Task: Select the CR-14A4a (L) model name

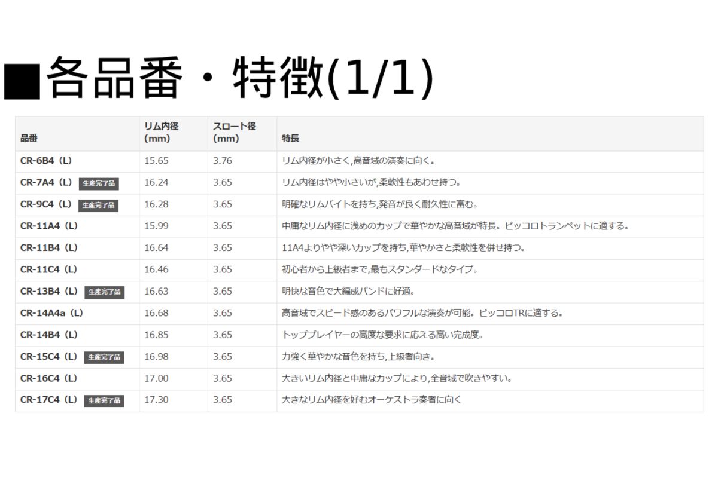Action: tap(51, 313)
